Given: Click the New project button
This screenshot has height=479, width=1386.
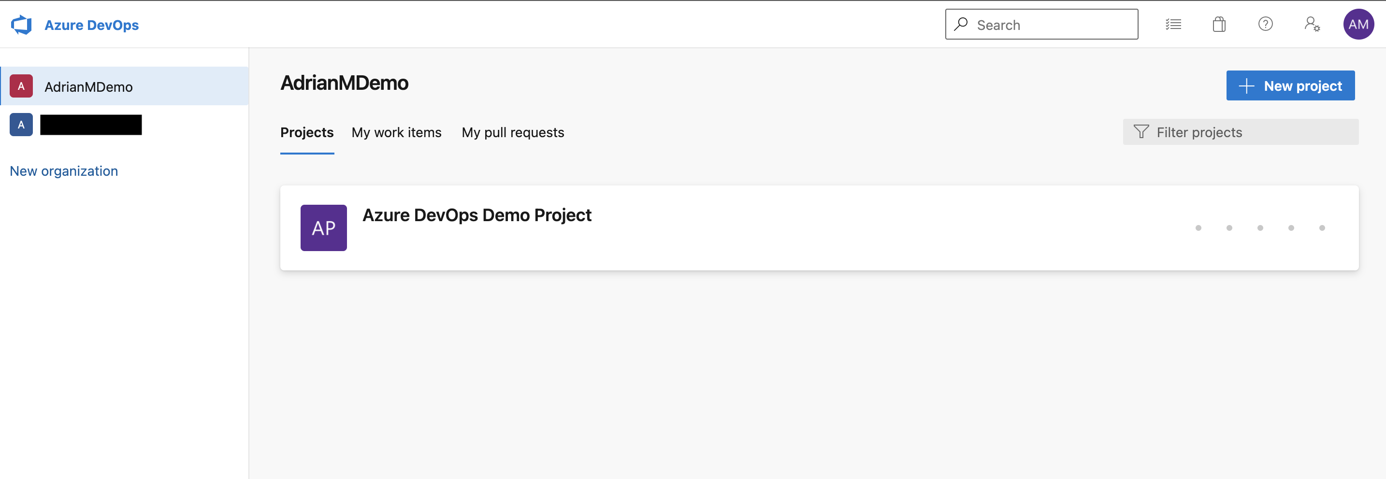Looking at the screenshot, I should (x=1290, y=85).
